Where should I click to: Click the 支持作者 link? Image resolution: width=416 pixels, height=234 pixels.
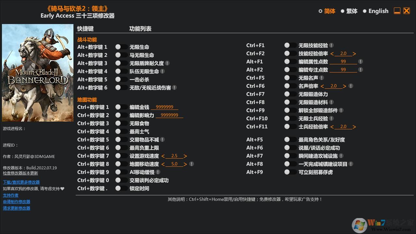pos(11,195)
